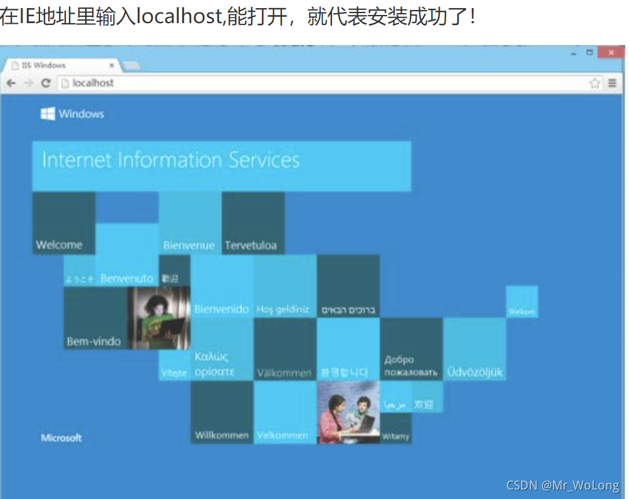Image resolution: width=629 pixels, height=499 pixels.
Task: Open the Chrome hamburger menu
Action: pyautogui.click(x=612, y=83)
